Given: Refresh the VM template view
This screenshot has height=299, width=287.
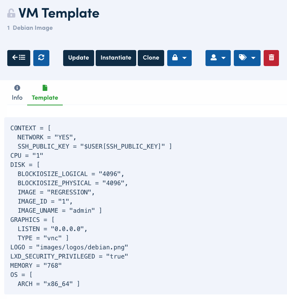Looking at the screenshot, I should point(41,58).
